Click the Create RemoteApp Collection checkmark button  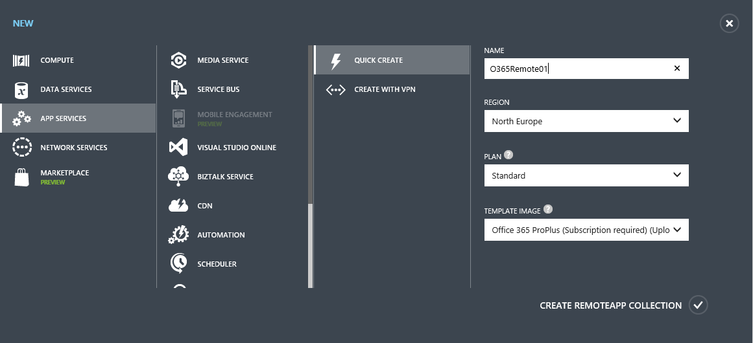click(698, 305)
